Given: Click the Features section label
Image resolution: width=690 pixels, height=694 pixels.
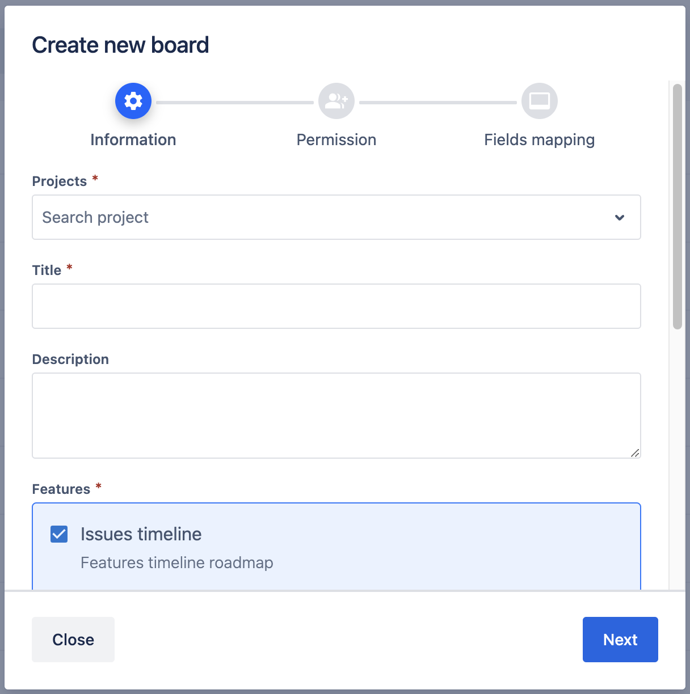Looking at the screenshot, I should tap(61, 489).
